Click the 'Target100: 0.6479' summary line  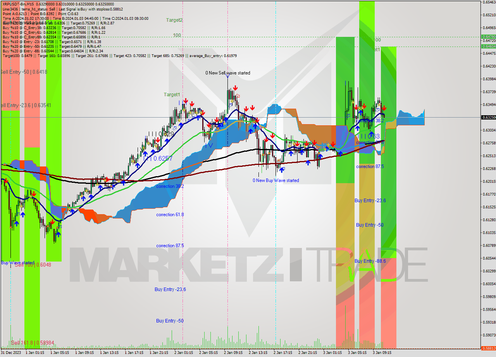point(119,56)
